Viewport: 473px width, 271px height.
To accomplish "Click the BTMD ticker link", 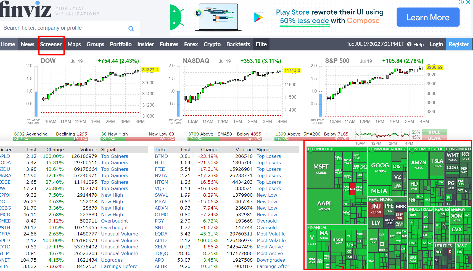I will 161,156.
